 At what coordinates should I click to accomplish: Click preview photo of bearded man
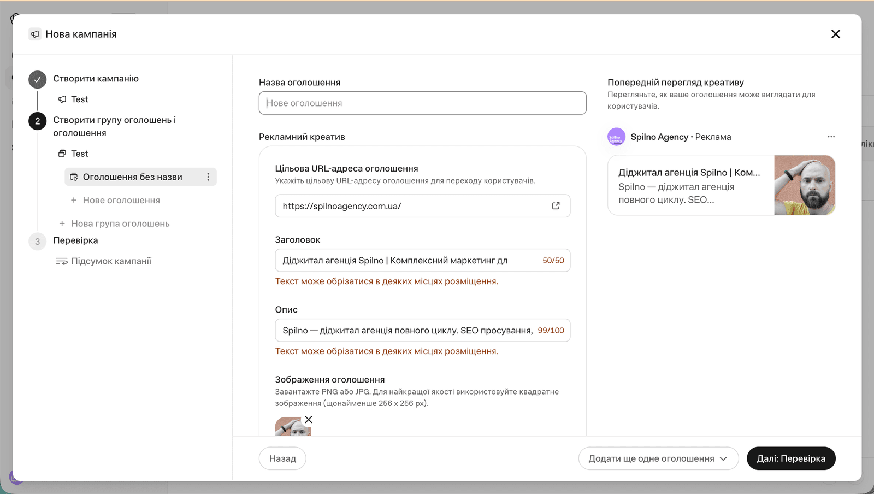[805, 185]
